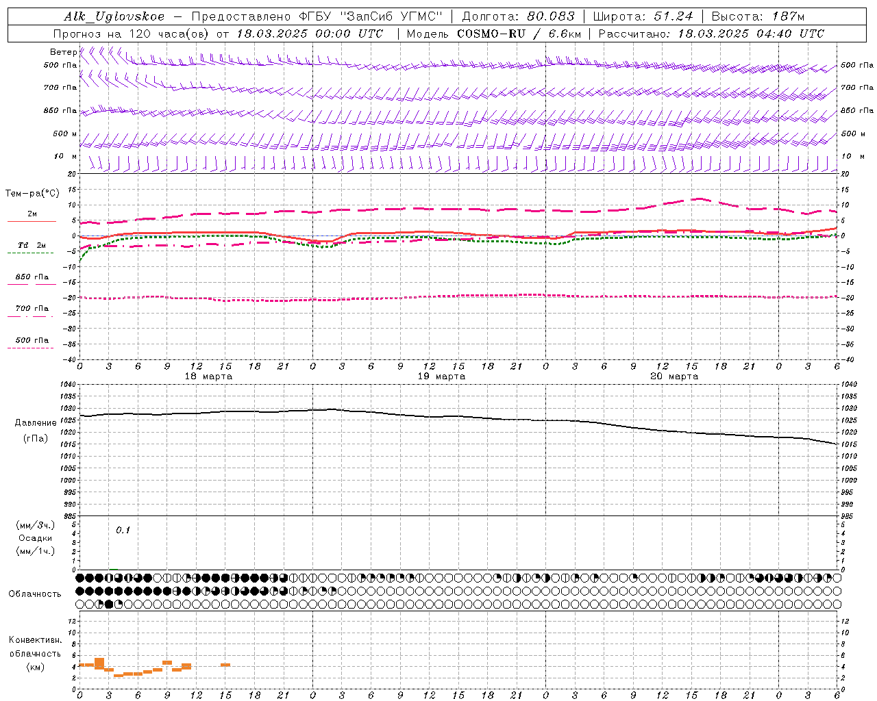Click the Прогноз на 120 часа(ов) text
The image size is (877, 701).
click(x=132, y=34)
